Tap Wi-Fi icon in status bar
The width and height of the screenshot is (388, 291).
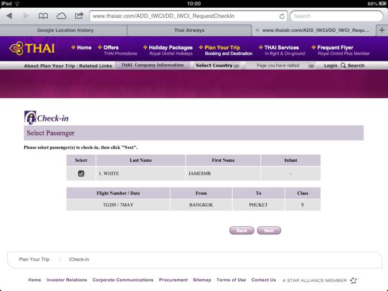coord(17,4)
